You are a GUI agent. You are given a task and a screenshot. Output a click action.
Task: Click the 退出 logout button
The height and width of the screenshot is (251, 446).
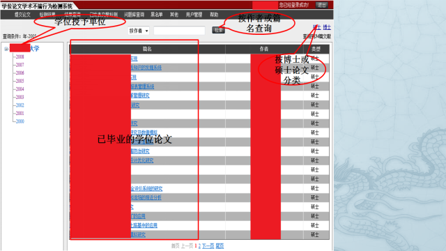tap(322, 5)
